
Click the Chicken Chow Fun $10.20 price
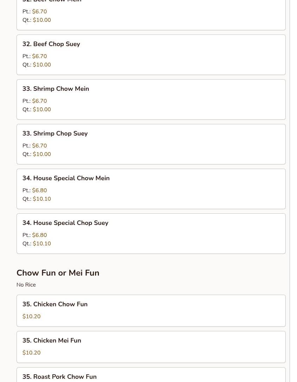[31, 317]
